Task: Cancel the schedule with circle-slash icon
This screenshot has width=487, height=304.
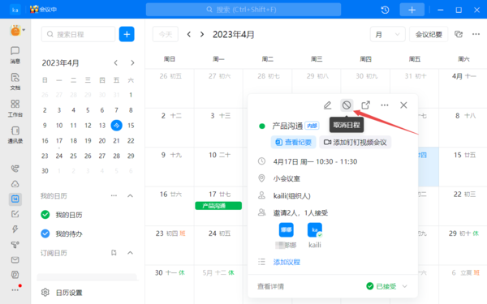Action: tap(347, 105)
